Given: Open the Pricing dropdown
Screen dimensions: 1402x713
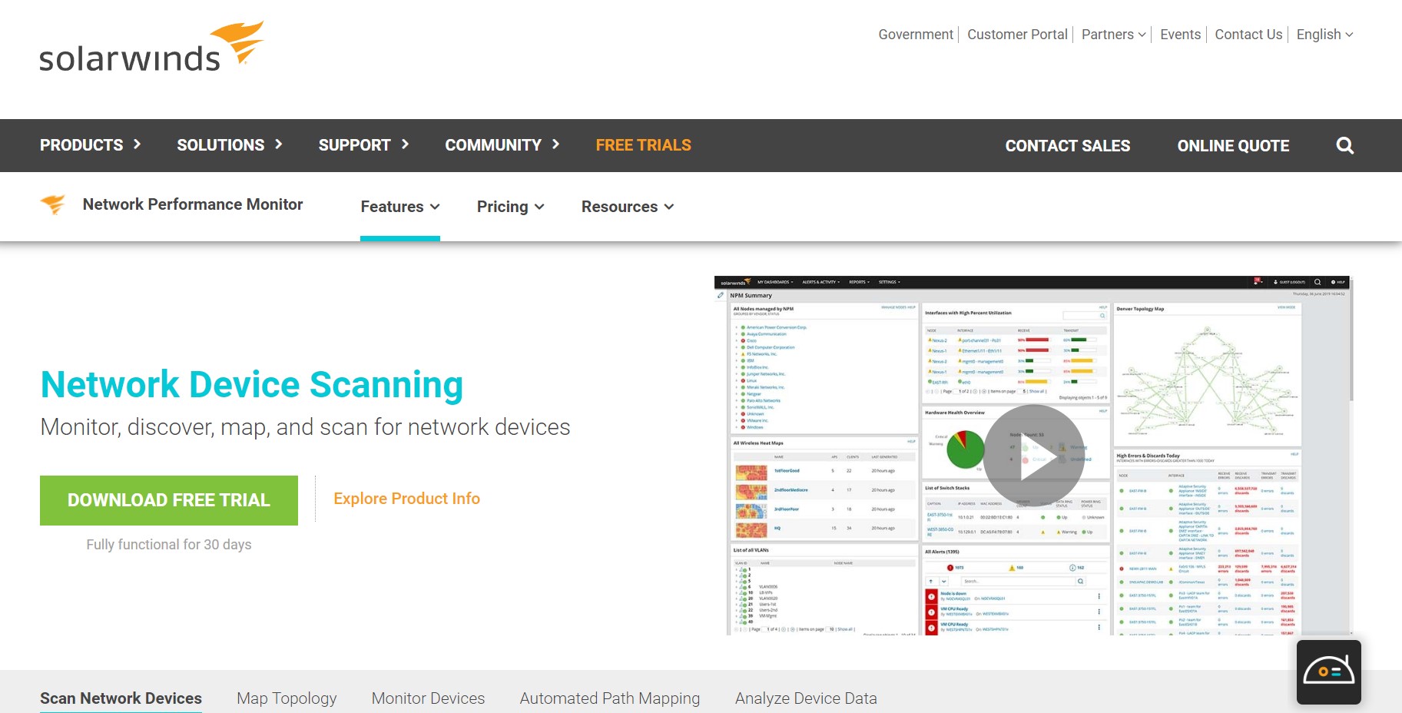Looking at the screenshot, I should 511,207.
